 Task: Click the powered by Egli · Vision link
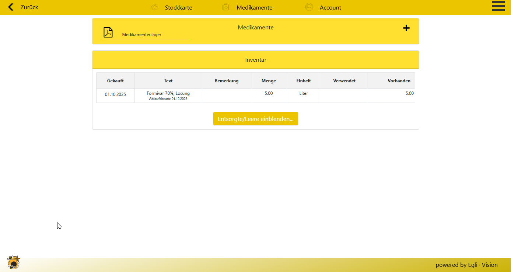466,265
